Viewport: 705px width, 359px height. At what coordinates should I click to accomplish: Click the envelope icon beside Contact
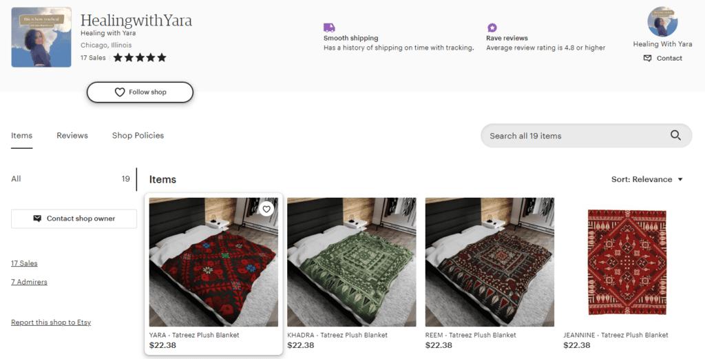[x=647, y=58]
